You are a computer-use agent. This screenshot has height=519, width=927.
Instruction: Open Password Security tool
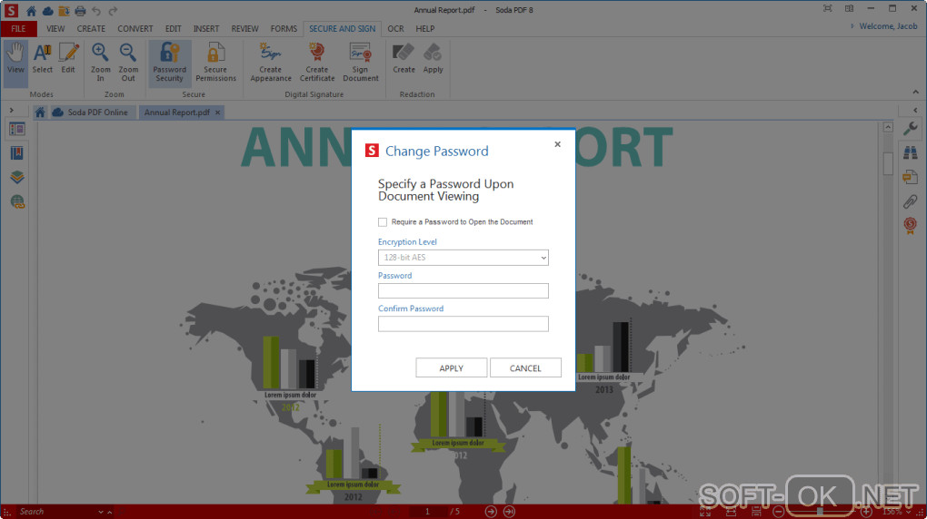click(170, 63)
